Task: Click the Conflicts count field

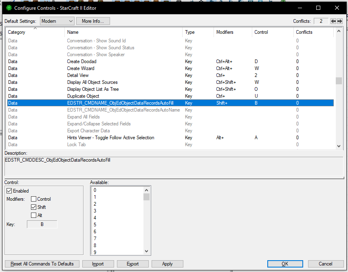Action: click(x=321, y=21)
